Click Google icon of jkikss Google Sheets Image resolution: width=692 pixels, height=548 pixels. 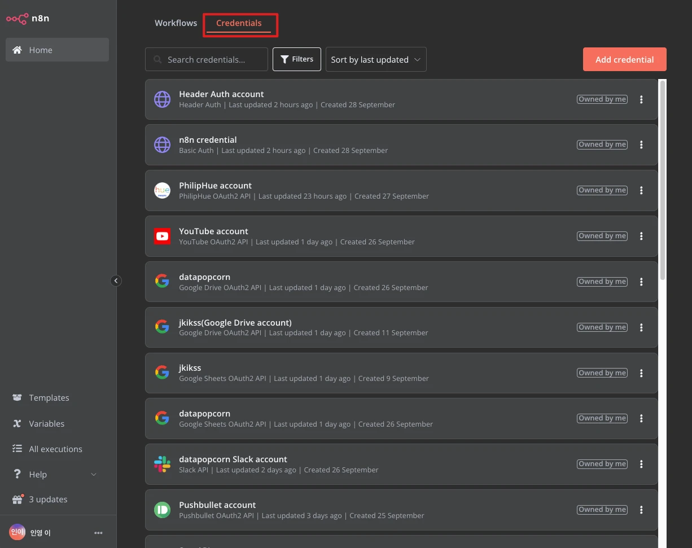pyautogui.click(x=162, y=372)
